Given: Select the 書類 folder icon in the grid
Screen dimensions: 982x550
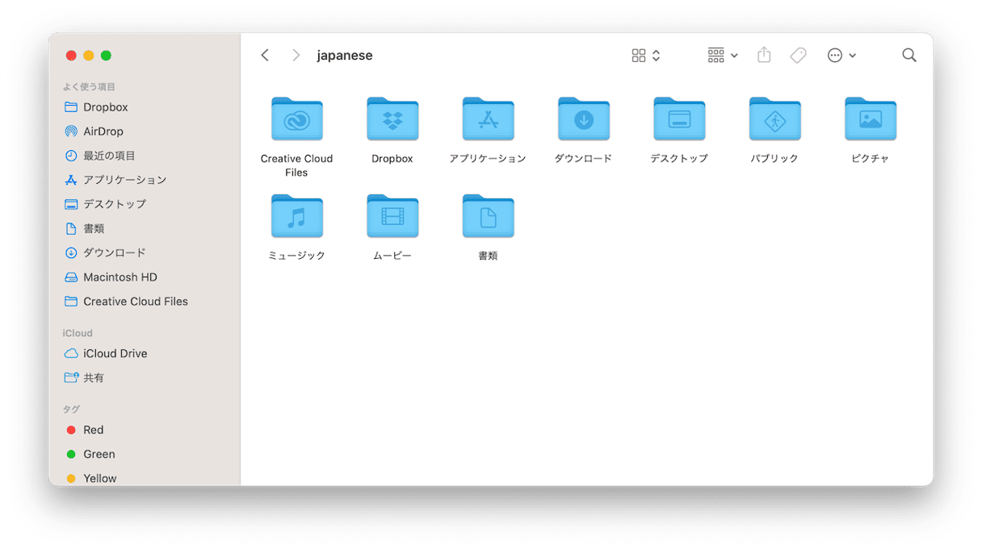Looking at the screenshot, I should click(x=488, y=215).
